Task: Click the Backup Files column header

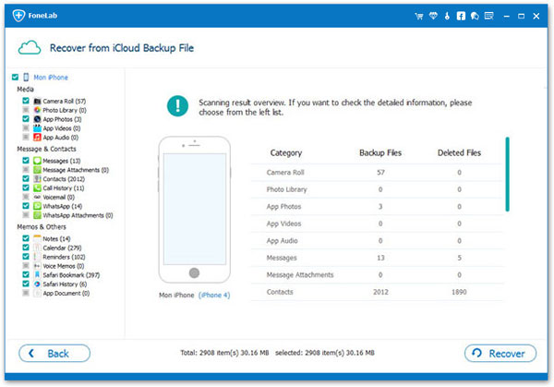Action: [380, 152]
